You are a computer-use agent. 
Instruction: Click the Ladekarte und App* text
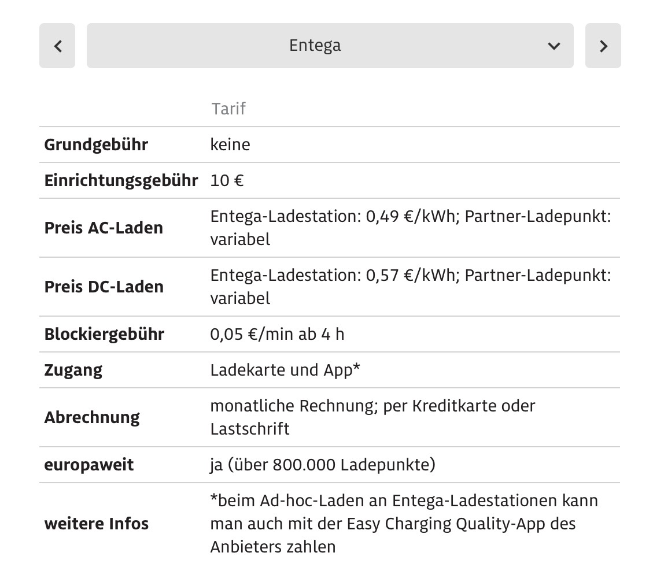click(x=285, y=370)
